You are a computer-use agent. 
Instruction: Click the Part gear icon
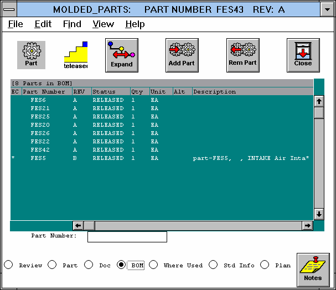pyautogui.click(x=31, y=54)
